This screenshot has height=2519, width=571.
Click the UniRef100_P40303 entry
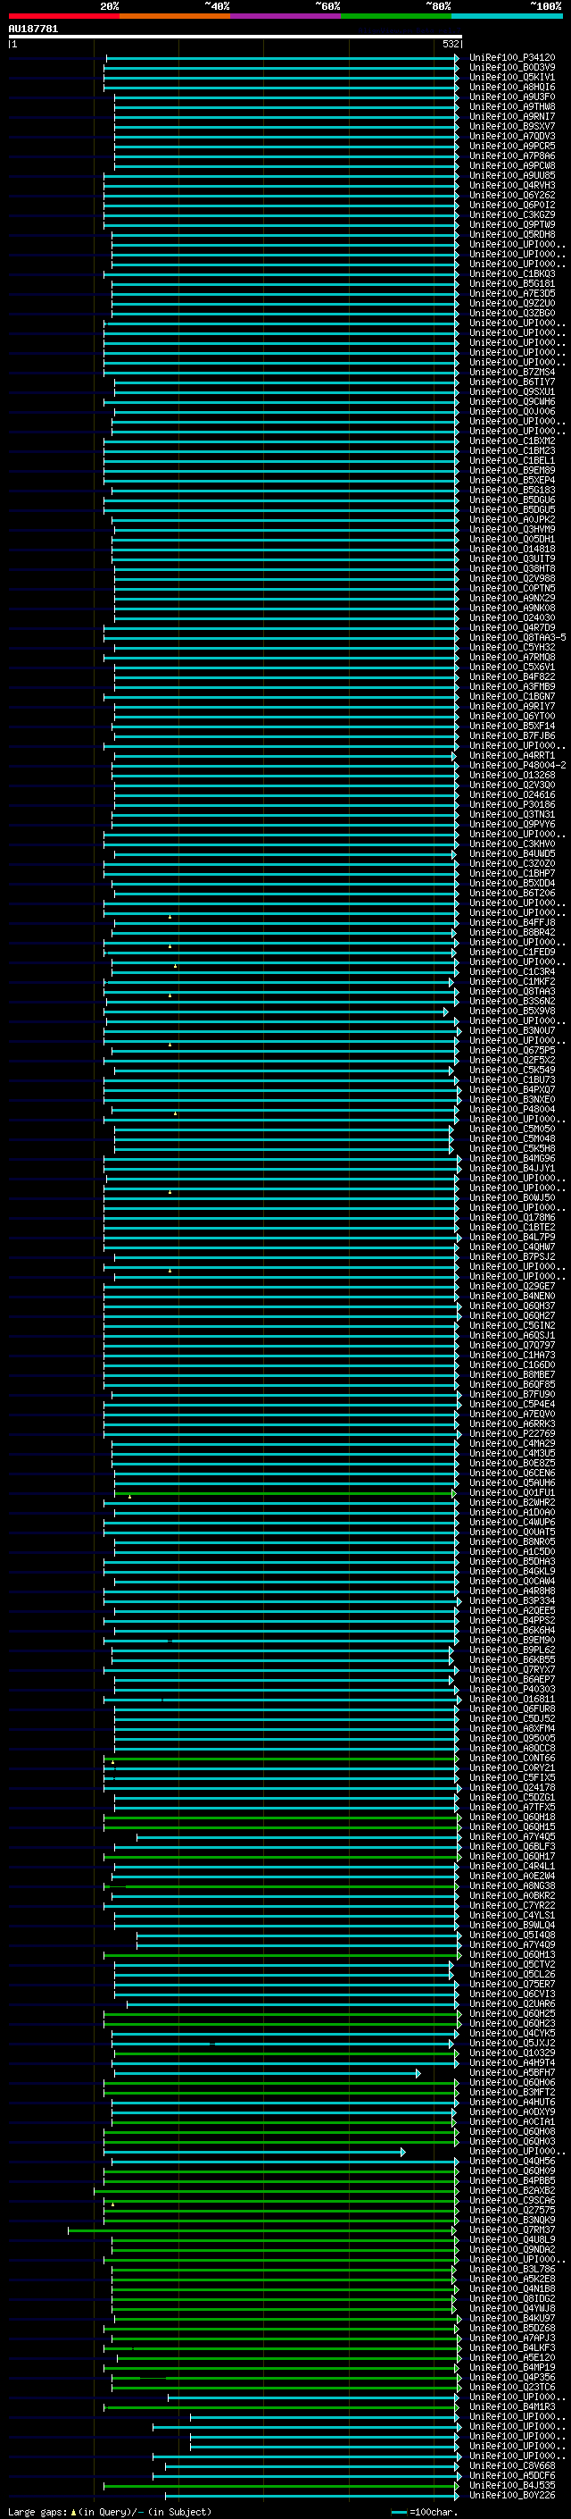point(512,1689)
